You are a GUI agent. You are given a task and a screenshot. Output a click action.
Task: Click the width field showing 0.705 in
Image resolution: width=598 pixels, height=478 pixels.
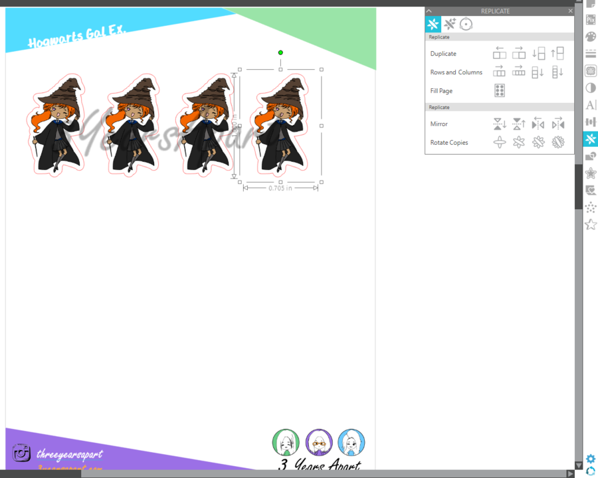281,188
